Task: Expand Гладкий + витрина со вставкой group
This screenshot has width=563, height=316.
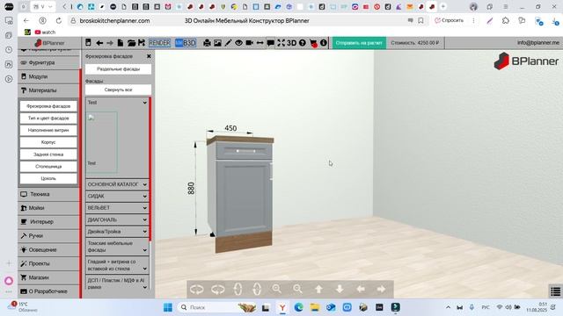Action: point(117,265)
